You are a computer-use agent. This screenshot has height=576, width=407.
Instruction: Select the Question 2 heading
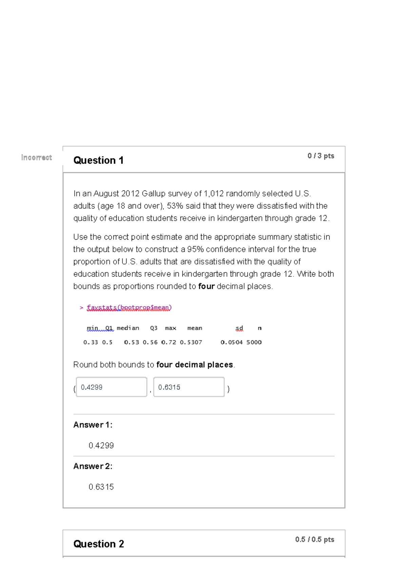pos(99,544)
